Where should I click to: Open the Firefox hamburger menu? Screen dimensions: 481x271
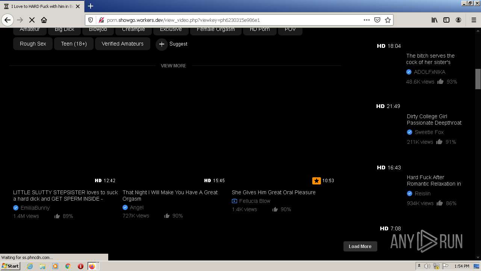(473, 20)
